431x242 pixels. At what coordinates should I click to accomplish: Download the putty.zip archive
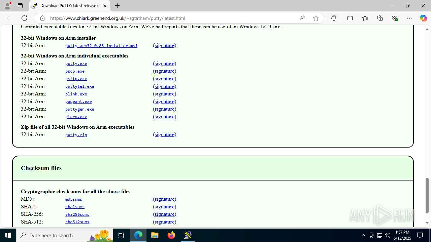click(76, 135)
